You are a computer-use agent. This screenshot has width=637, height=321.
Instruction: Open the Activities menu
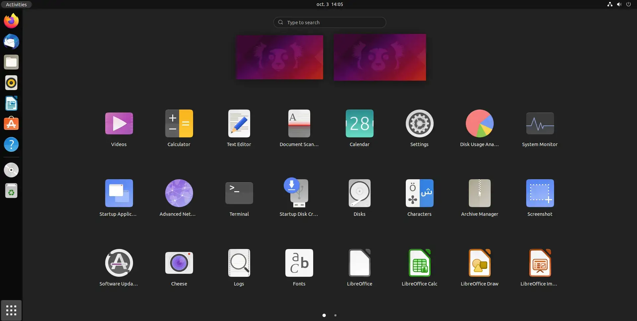pos(16,4)
